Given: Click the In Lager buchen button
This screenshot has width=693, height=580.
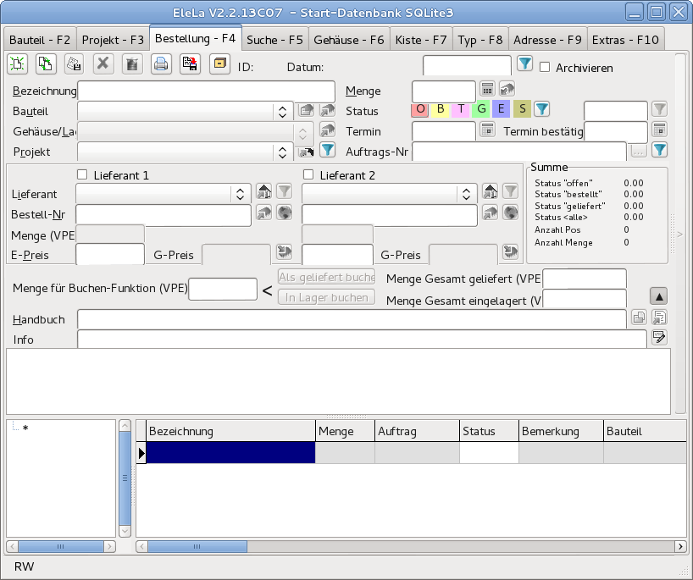Looking at the screenshot, I should (x=327, y=297).
